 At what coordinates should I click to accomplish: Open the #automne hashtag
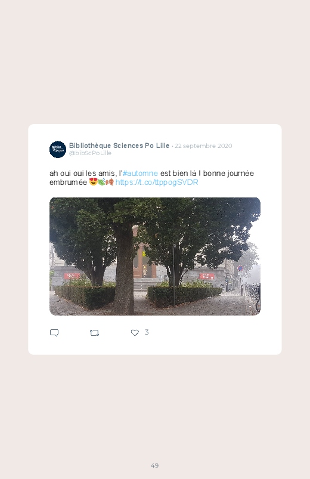pos(140,173)
